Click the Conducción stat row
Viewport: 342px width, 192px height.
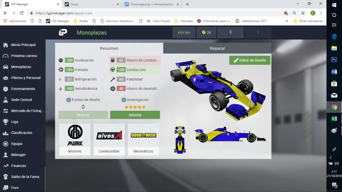(x=135, y=70)
